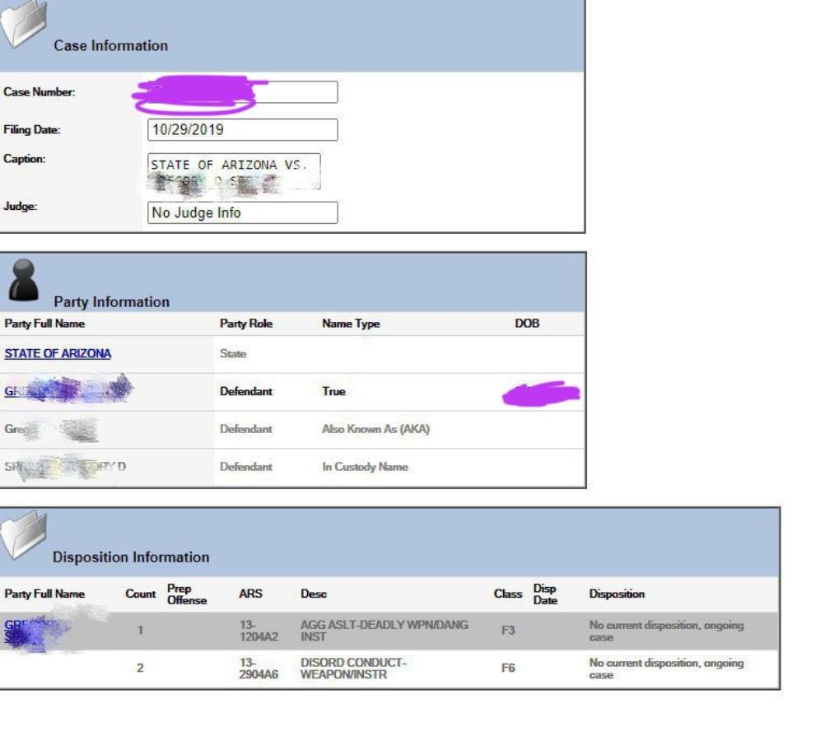
Task: Click the Desc column header
Action: (x=314, y=594)
